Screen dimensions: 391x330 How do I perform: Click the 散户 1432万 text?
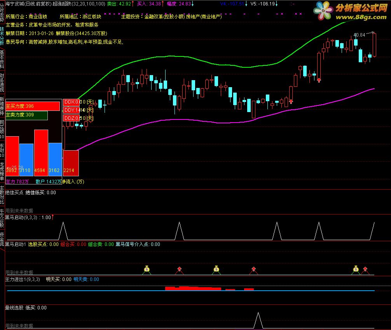pos(48,181)
